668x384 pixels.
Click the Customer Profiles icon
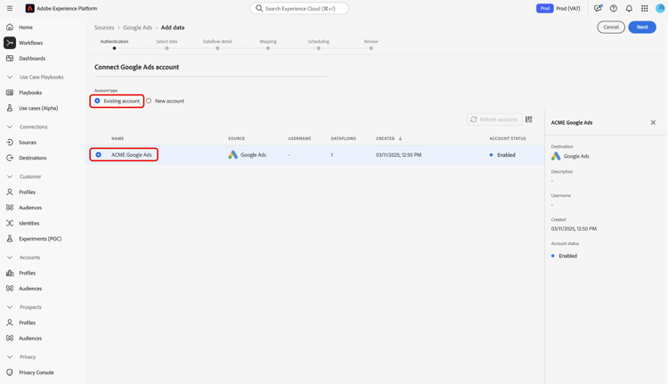coord(10,192)
